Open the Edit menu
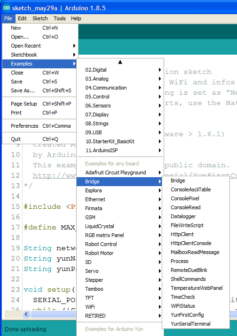Viewport: 237px width, 336px height. tap(22, 18)
